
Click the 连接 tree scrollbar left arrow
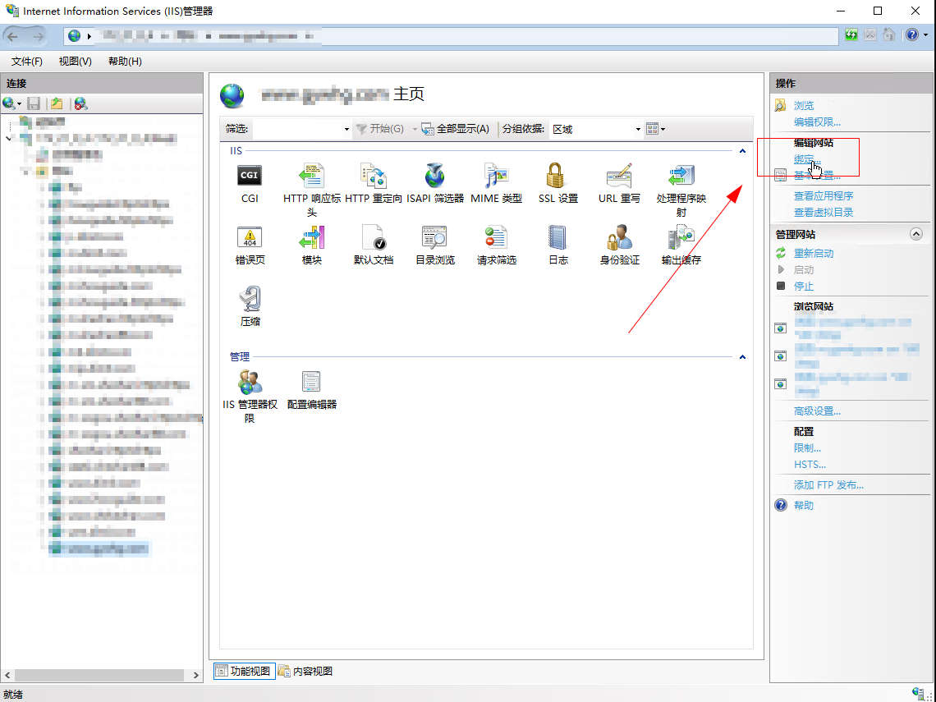(7, 675)
